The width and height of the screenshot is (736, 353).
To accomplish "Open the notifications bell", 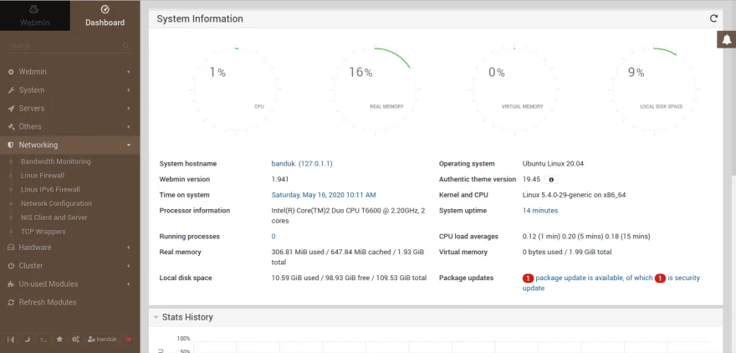I will click(x=726, y=40).
